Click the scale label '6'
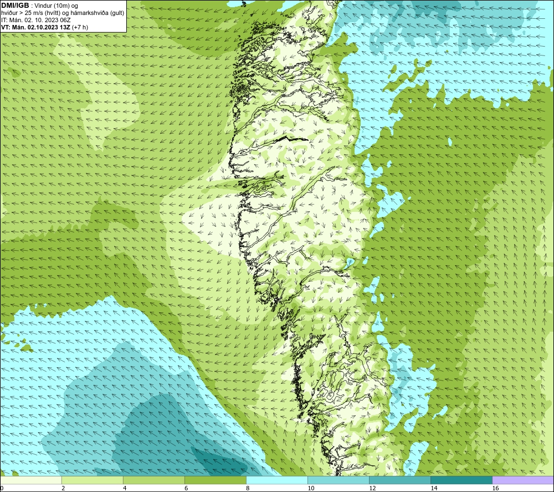The height and width of the screenshot is (492, 554). [186, 489]
